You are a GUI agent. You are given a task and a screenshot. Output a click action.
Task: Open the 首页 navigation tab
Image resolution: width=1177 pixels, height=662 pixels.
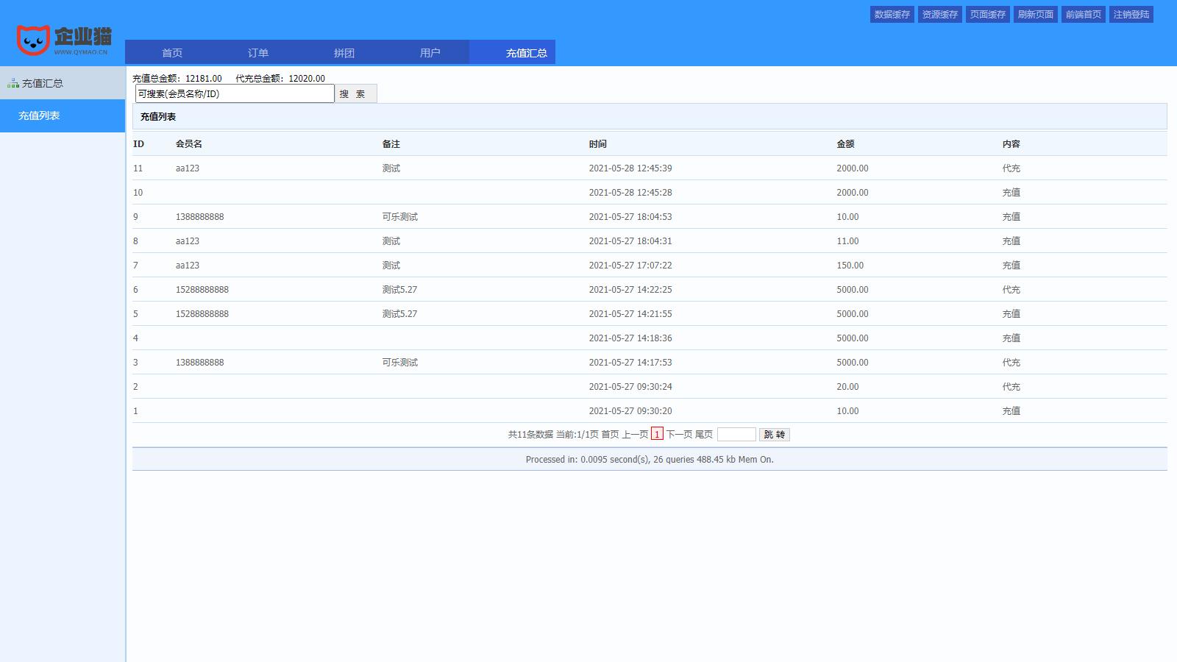172,53
